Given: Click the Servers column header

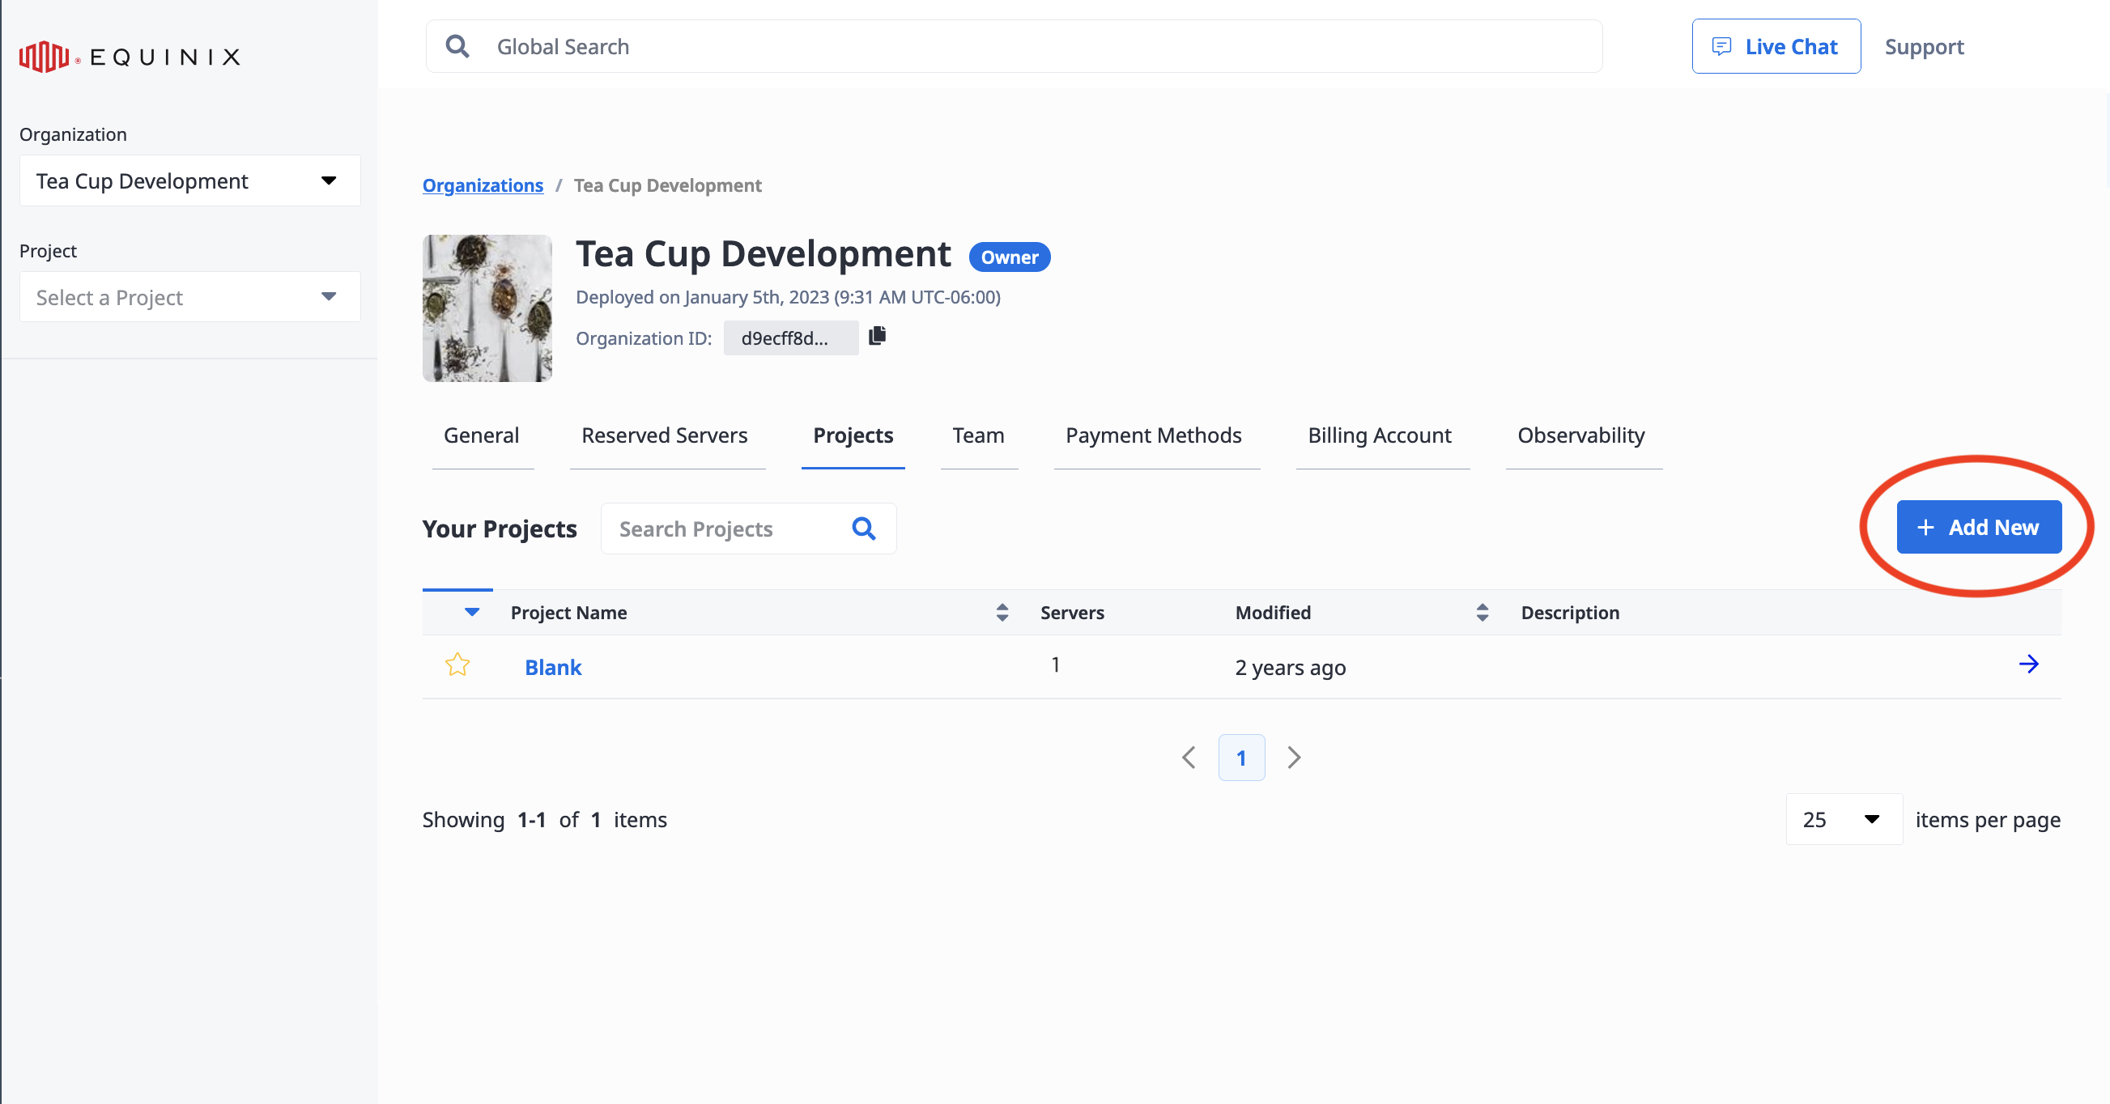Looking at the screenshot, I should click(x=1072, y=613).
